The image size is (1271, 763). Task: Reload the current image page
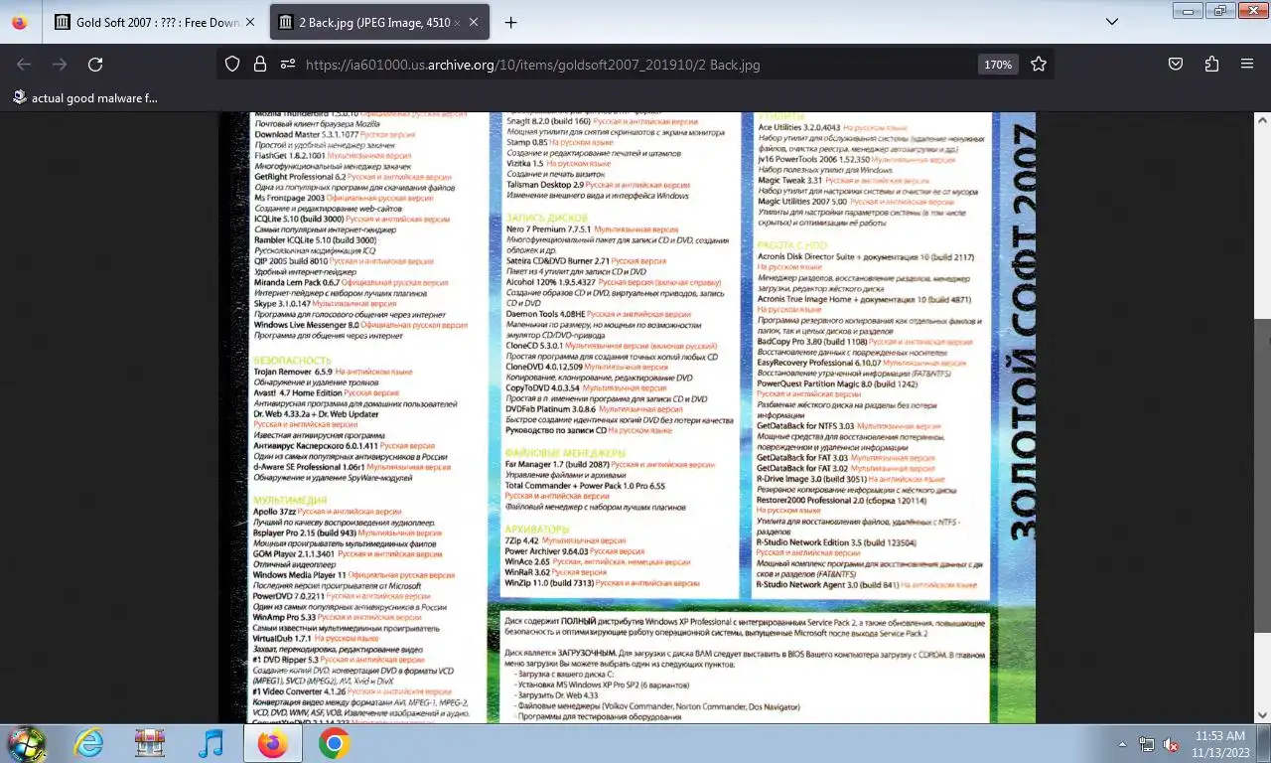pyautogui.click(x=95, y=64)
